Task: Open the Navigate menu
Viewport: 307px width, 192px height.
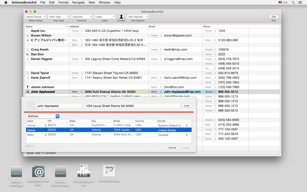Action: [78, 2]
